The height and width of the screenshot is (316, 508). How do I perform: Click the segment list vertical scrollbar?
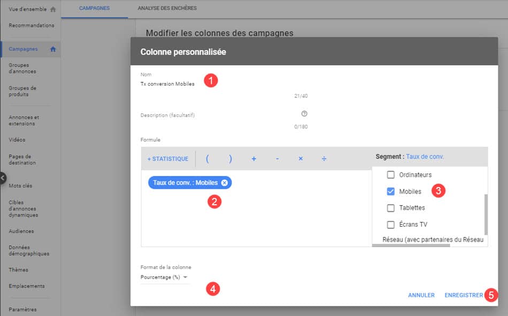(486, 214)
